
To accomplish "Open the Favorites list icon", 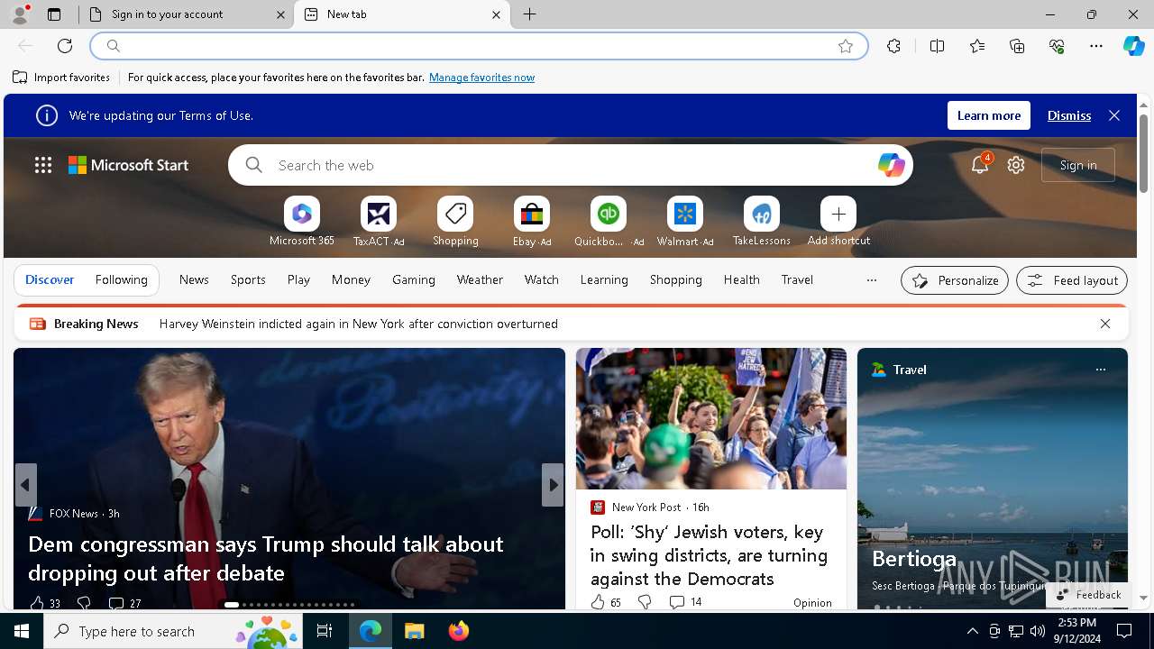I will (977, 46).
